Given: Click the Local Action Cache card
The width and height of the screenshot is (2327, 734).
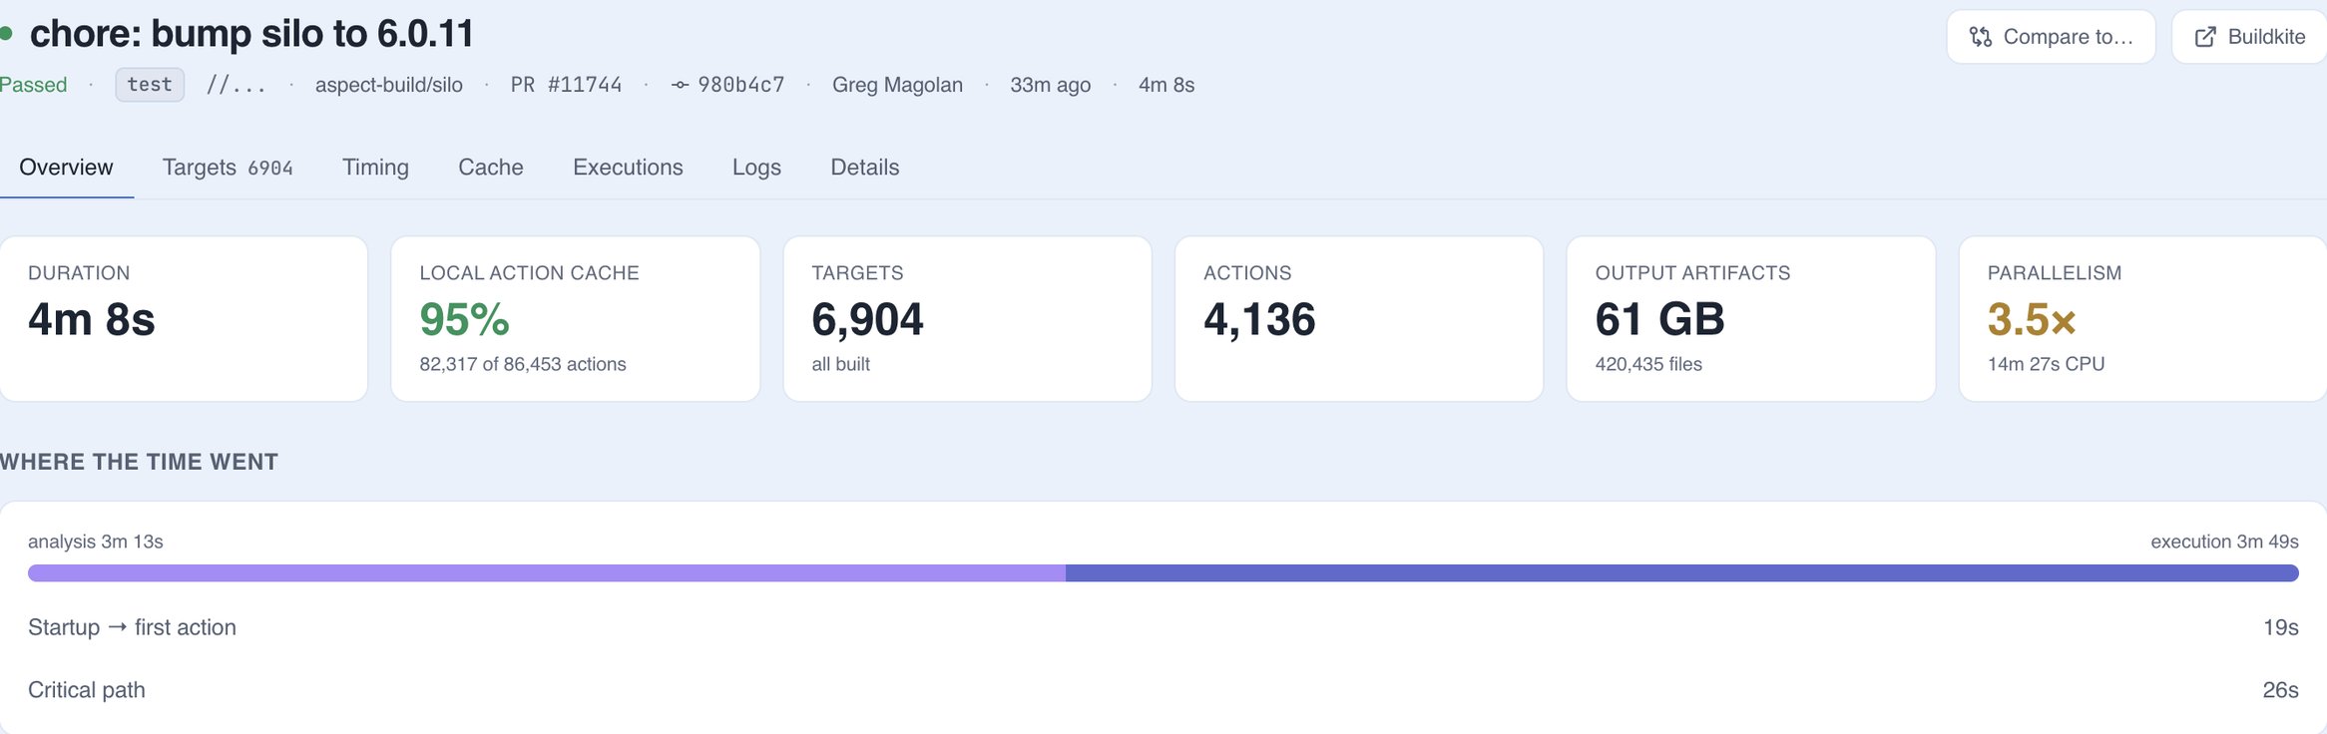Looking at the screenshot, I should pos(576,319).
